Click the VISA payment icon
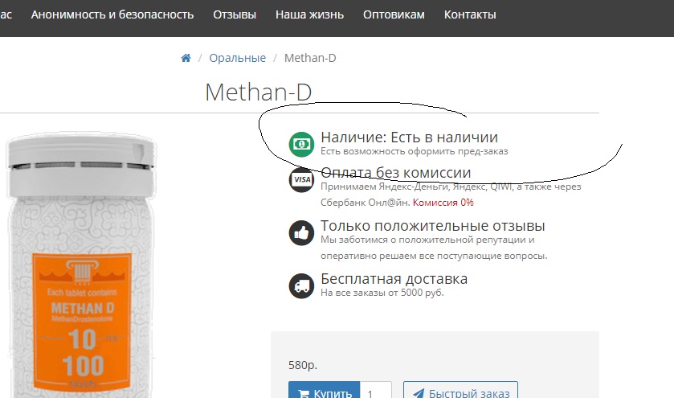Viewport: 674px width, 398px height. (x=301, y=180)
